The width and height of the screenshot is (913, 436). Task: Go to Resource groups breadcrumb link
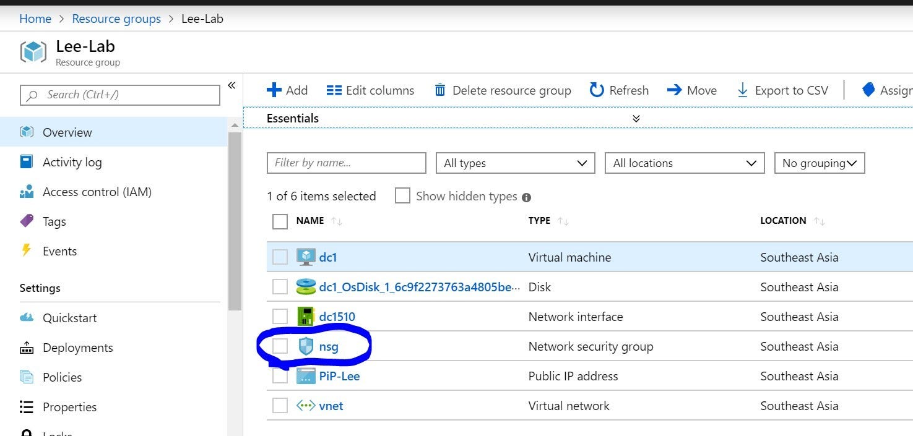click(116, 19)
